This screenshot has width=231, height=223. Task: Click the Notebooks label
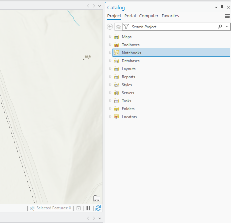pos(131,53)
